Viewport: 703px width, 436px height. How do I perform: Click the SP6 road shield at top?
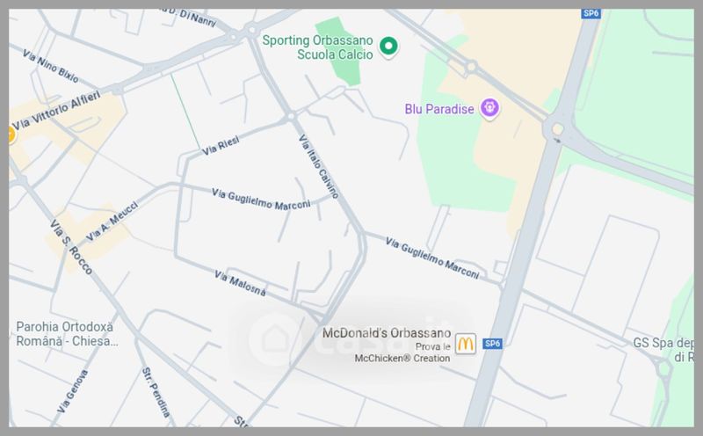pos(591,13)
